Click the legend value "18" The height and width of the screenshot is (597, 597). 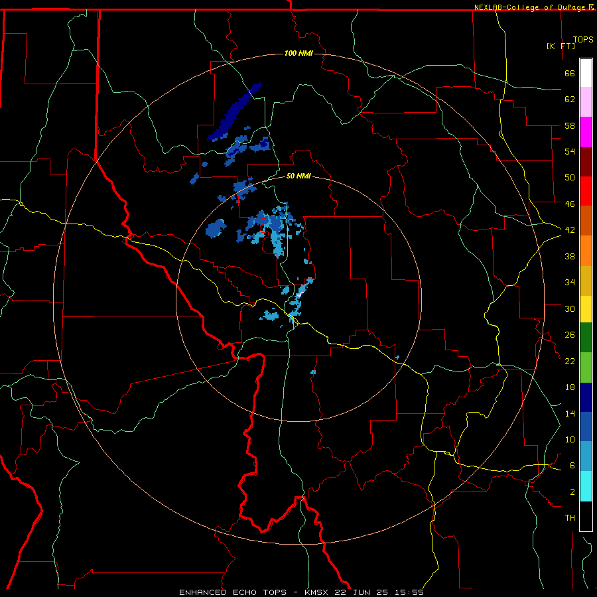pos(570,387)
